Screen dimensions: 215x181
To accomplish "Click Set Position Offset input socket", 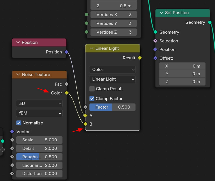I will click(x=155, y=58).
